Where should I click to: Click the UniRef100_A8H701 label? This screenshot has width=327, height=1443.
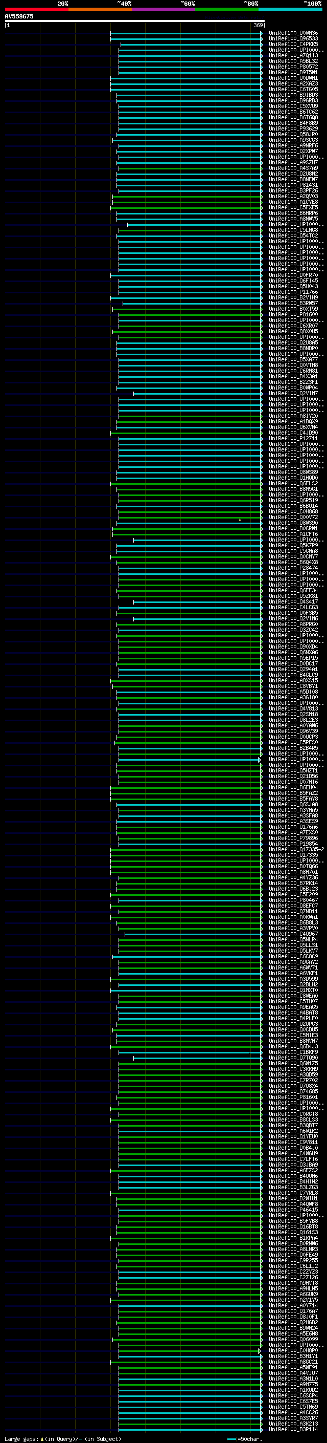pyautogui.click(x=293, y=872)
